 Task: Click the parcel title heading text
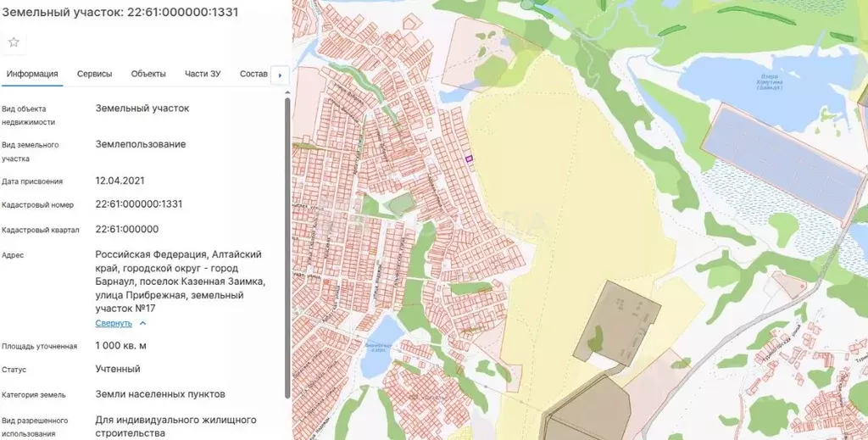(120, 13)
